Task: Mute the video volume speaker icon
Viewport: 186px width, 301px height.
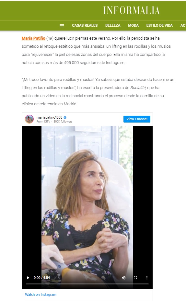Action: pyautogui.click(x=123, y=278)
